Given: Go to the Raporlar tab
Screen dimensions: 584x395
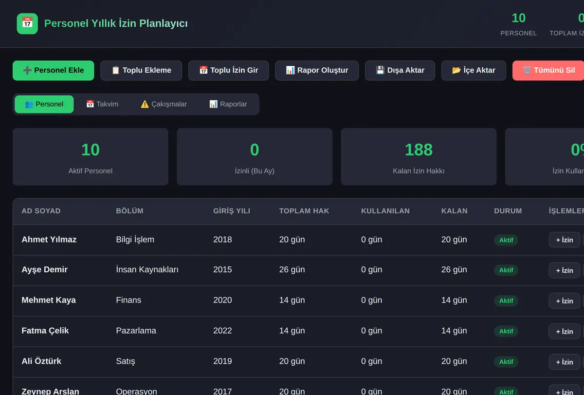Looking at the screenshot, I should tap(228, 104).
